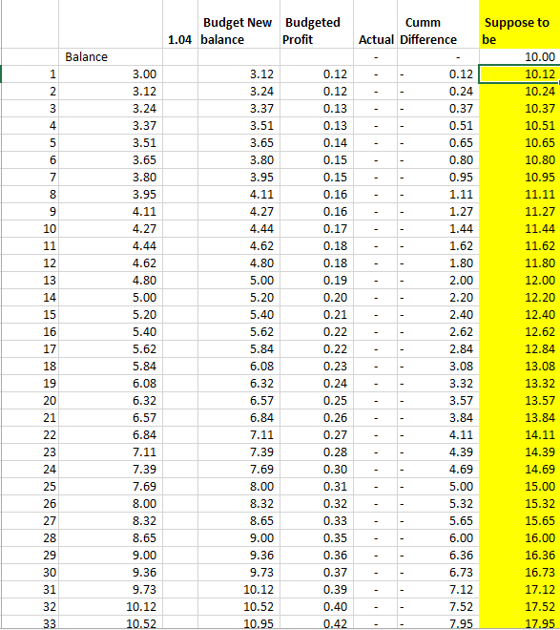The image size is (560, 630).
Task: Select the "Budget New balance" header cell
Action: tap(239, 24)
